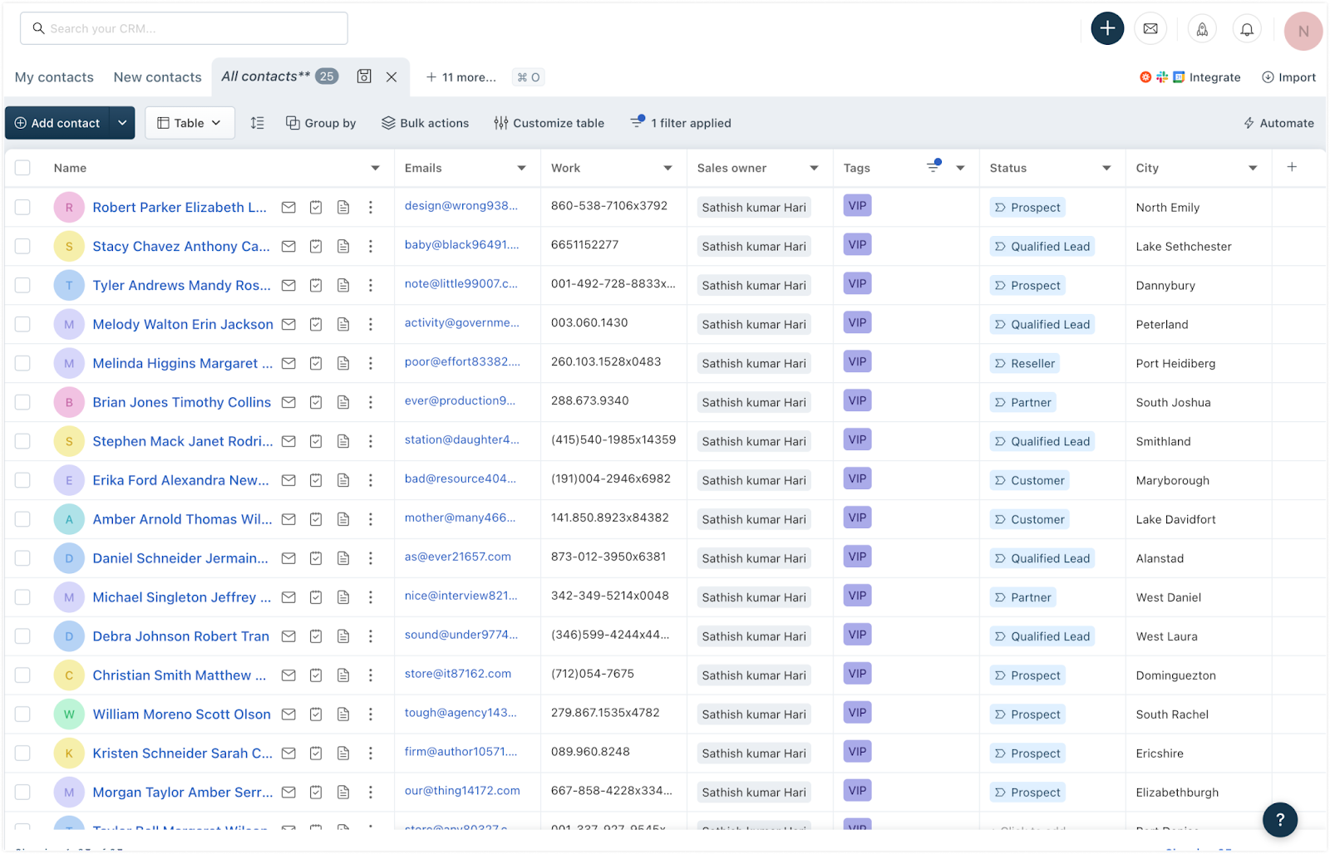The image size is (1330, 854).
Task: Click the email envelope icon in header
Action: 1150,29
